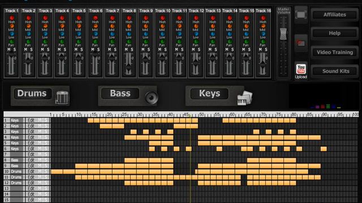This screenshot has height=203, width=362.
Task: Mute Track 5 in the mixer
Action: (x=76, y=50)
